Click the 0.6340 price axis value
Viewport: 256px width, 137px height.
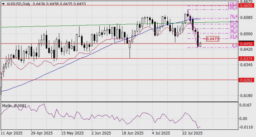click(x=246, y=65)
